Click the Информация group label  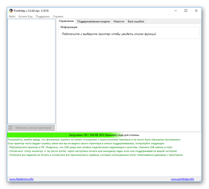pyautogui.click(x=69, y=27)
